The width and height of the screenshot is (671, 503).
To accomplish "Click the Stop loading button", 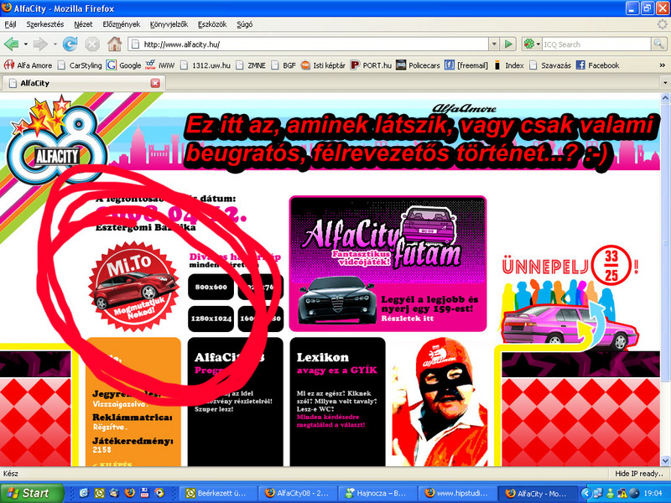I will [92, 44].
